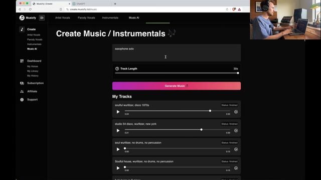Click Status: finished on the disco 1970s track
This screenshot has width=321, height=180.
pyautogui.click(x=229, y=105)
